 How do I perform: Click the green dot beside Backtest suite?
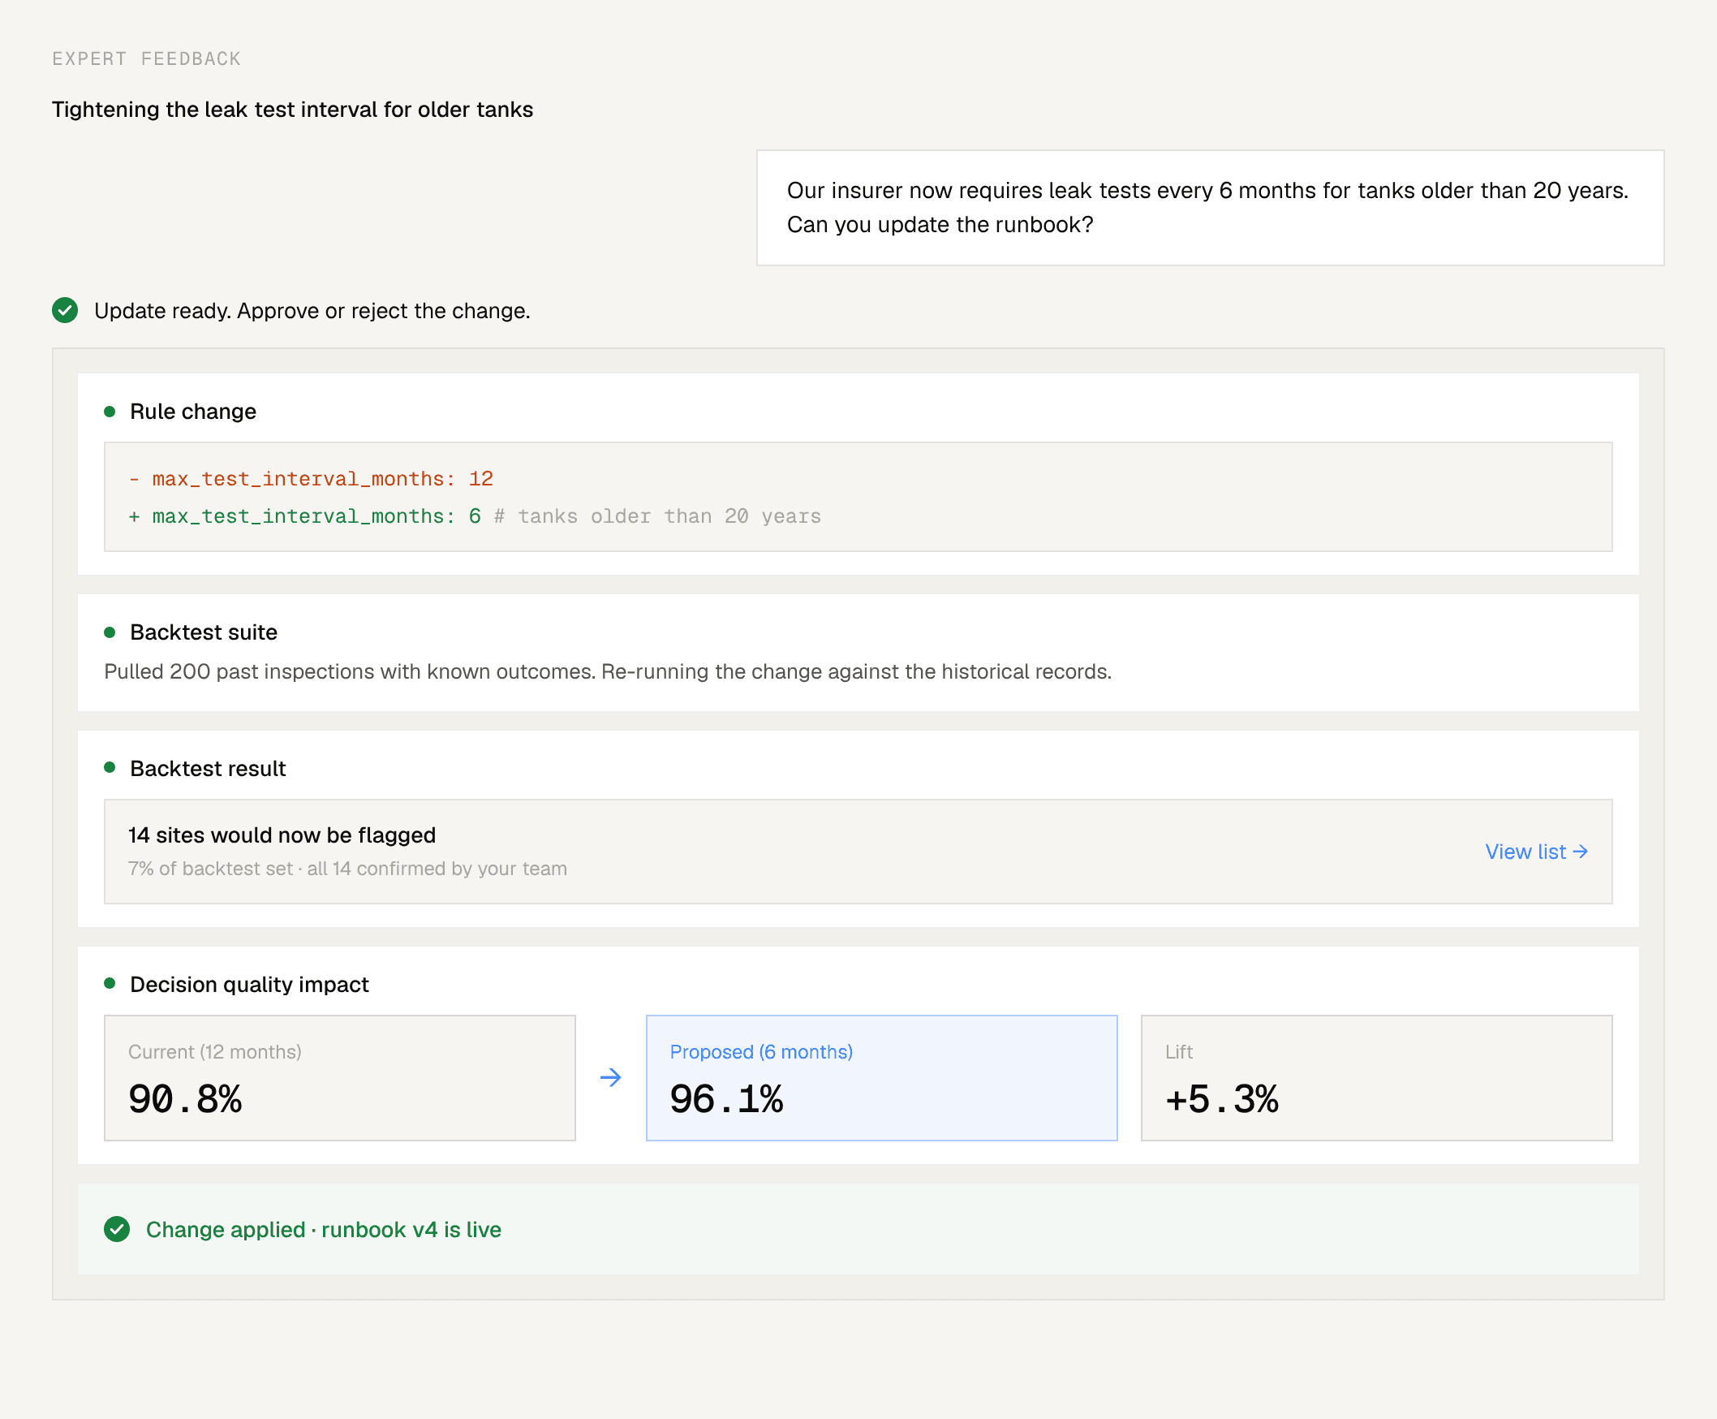tap(110, 632)
